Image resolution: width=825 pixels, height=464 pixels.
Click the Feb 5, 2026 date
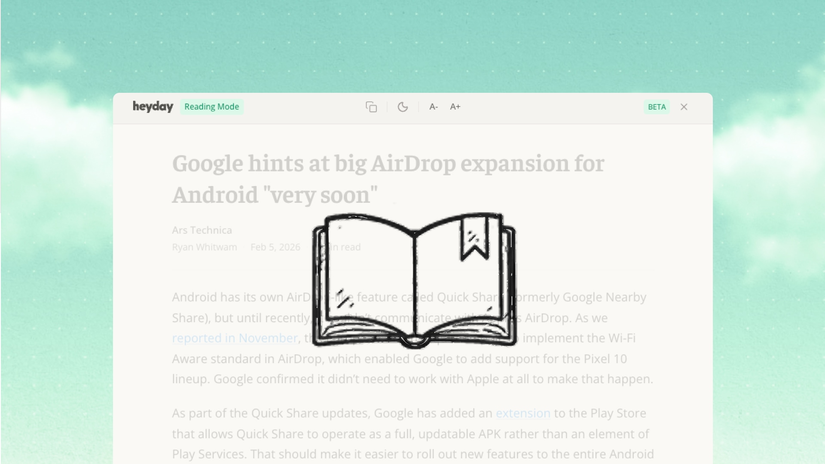coord(275,247)
